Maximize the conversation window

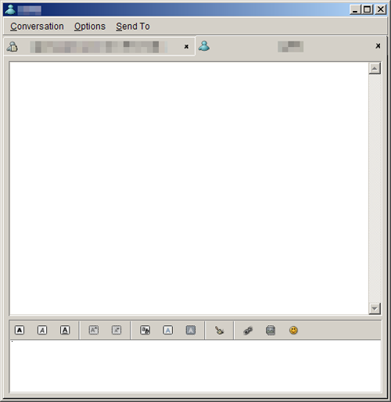pos(368,9)
